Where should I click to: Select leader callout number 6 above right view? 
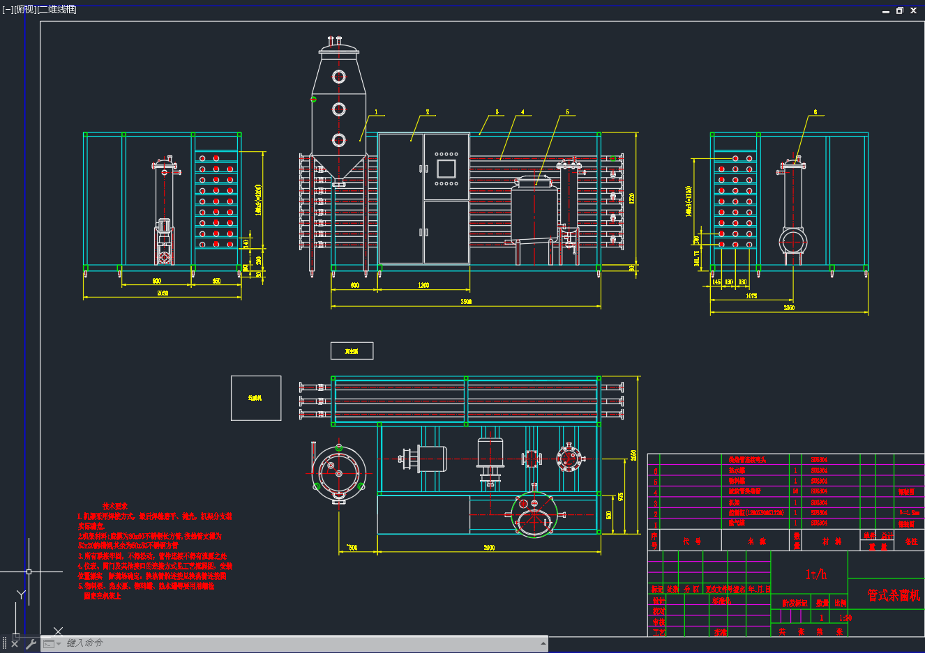[815, 112]
